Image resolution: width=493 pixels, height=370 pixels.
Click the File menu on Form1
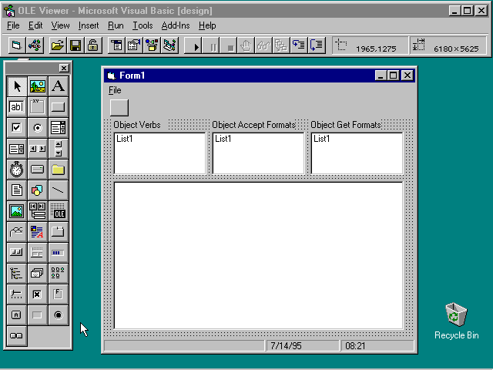coord(115,90)
